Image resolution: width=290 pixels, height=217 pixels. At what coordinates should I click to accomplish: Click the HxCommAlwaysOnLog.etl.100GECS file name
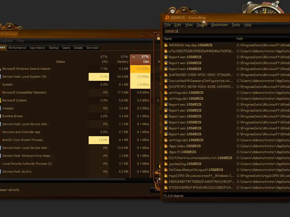coord(196,170)
